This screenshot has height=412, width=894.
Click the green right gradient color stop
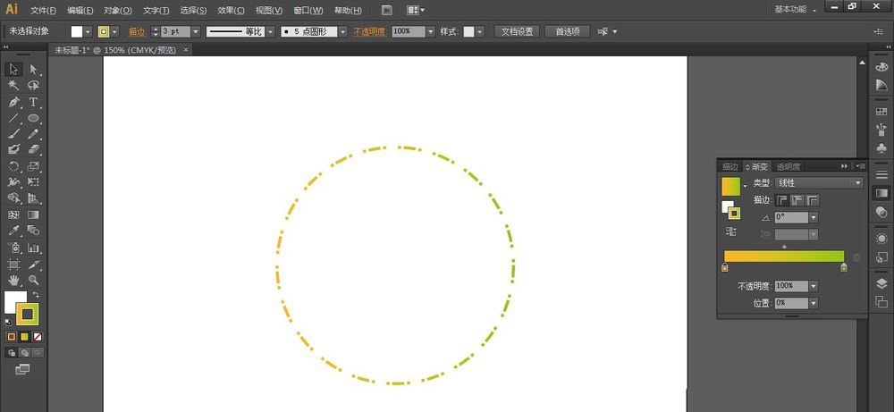tap(843, 266)
